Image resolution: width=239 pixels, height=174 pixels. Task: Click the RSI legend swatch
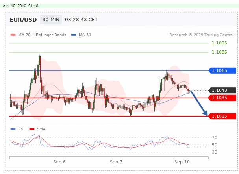[x=13, y=129]
